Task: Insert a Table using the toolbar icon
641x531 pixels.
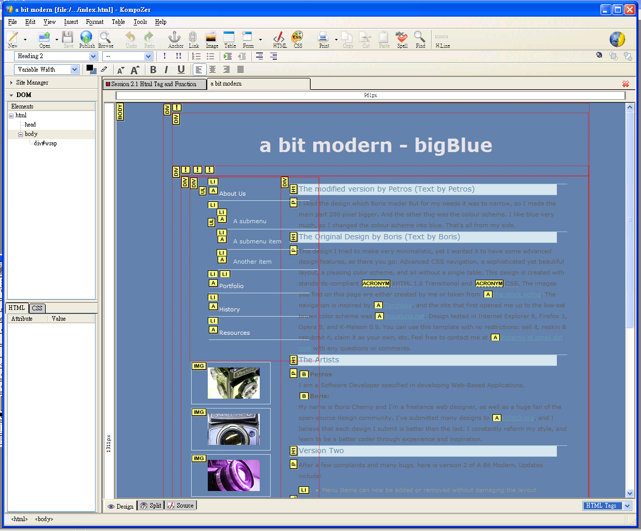Action: coord(230,39)
